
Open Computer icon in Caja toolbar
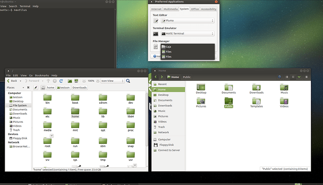pos(76,81)
